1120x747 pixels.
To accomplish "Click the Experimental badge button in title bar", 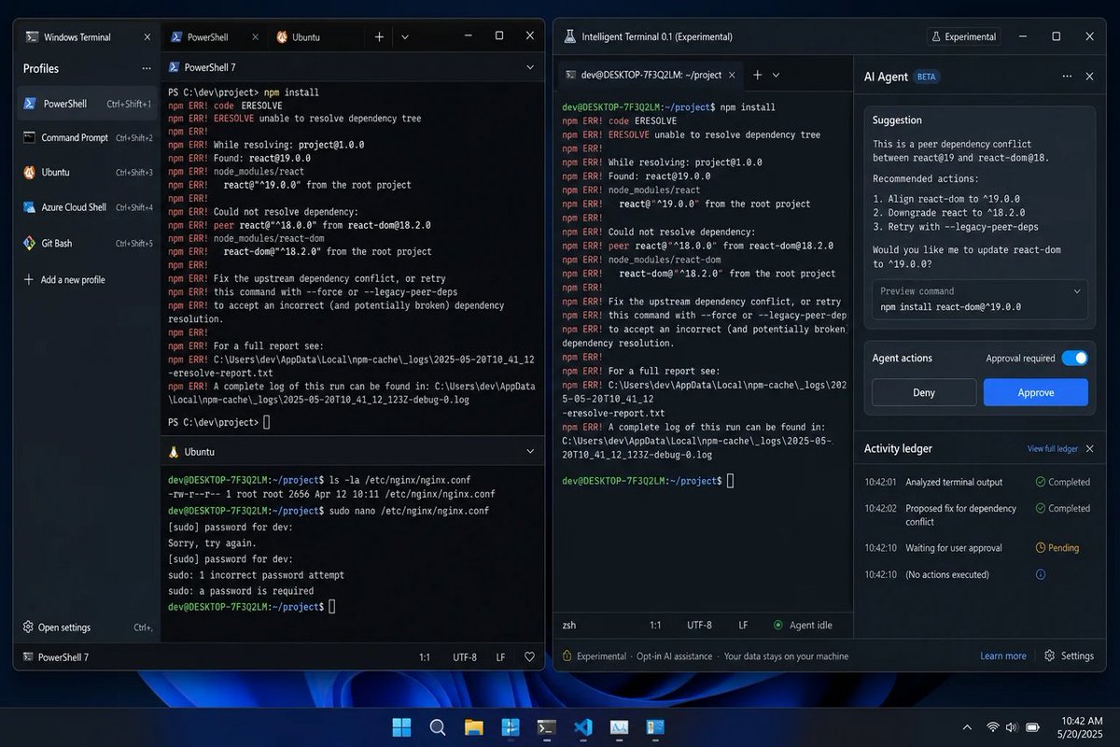I will pos(965,36).
